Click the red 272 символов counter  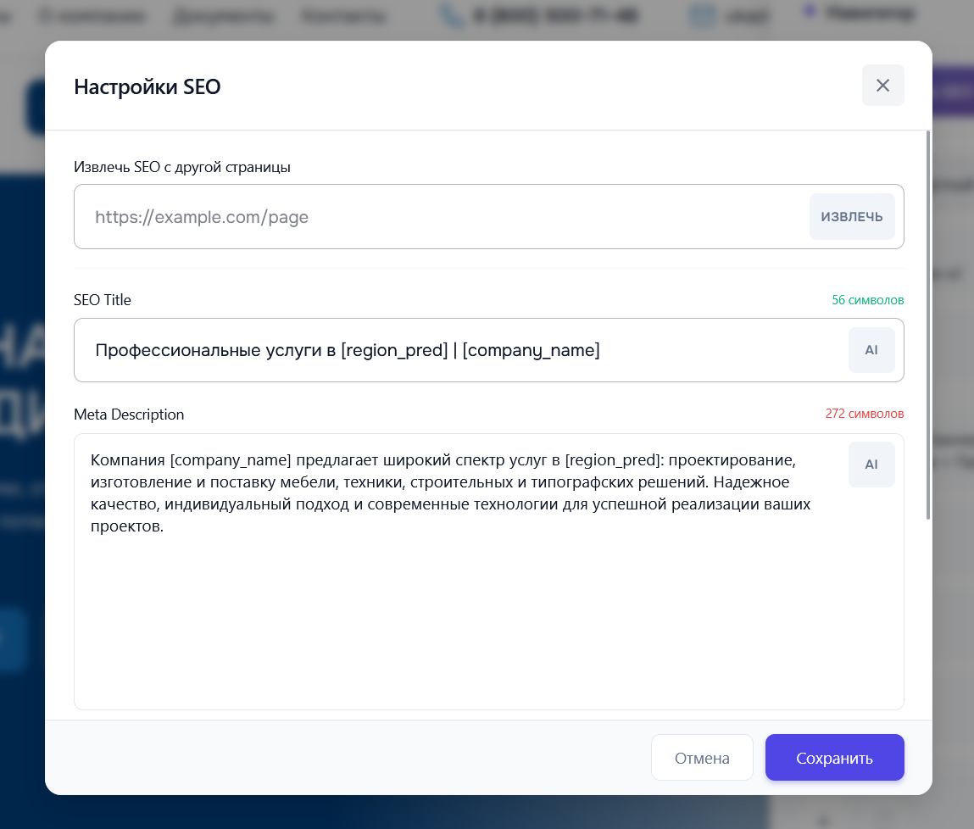[864, 414]
